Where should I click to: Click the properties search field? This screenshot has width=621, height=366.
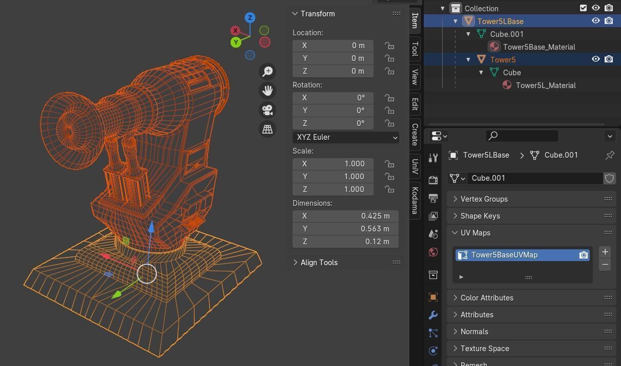click(522, 136)
